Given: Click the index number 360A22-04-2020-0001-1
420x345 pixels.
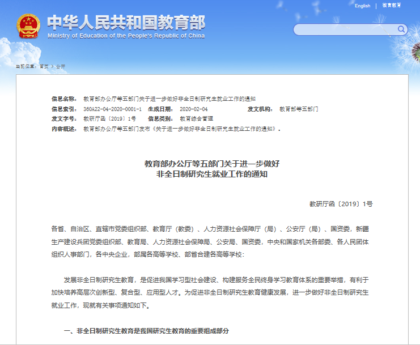Looking at the screenshot, I should point(112,109).
